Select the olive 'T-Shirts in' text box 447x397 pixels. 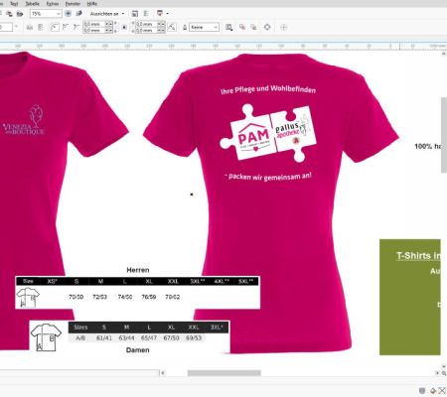click(x=410, y=297)
